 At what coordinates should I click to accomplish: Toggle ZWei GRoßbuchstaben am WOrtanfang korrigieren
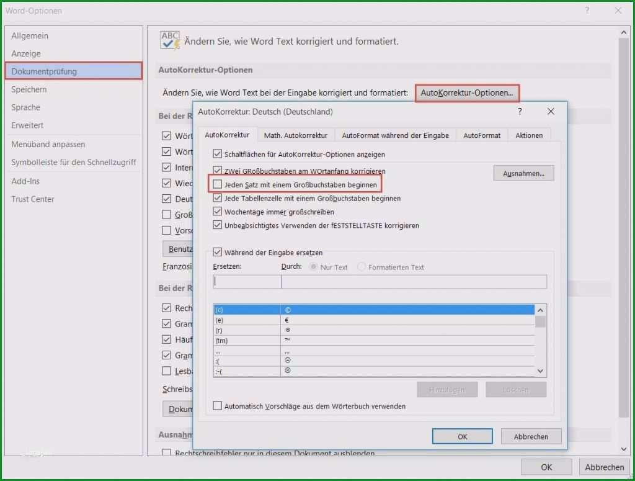coord(218,170)
